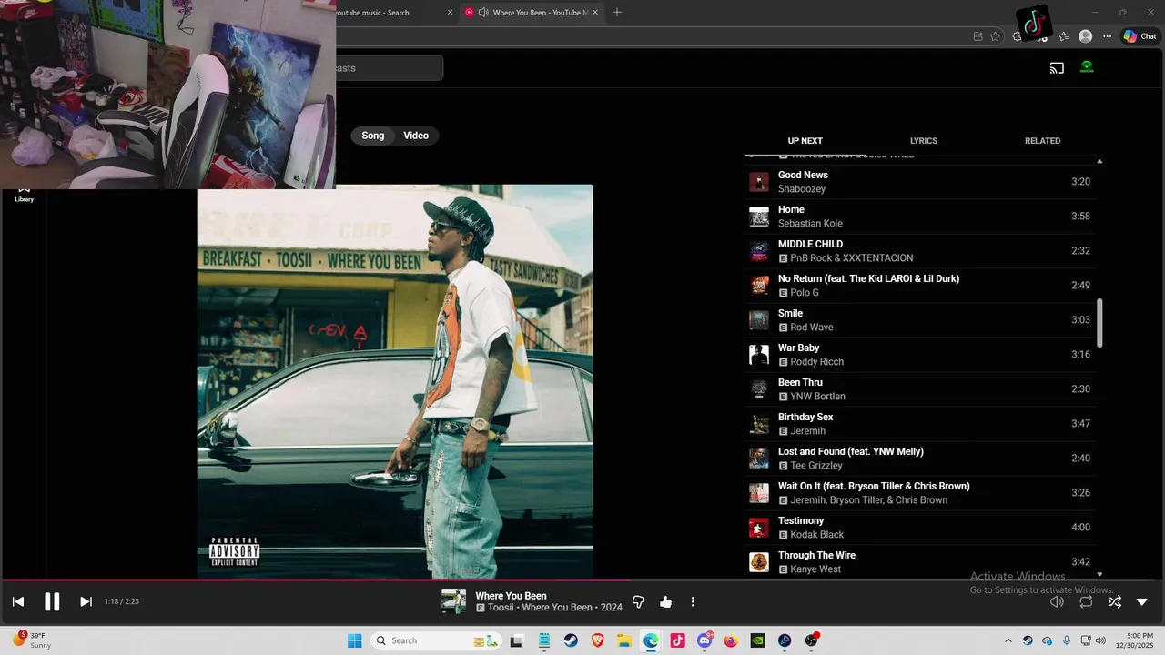Switch to Where You Been browser tab
This screenshot has height=655, width=1165.
[x=532, y=13]
